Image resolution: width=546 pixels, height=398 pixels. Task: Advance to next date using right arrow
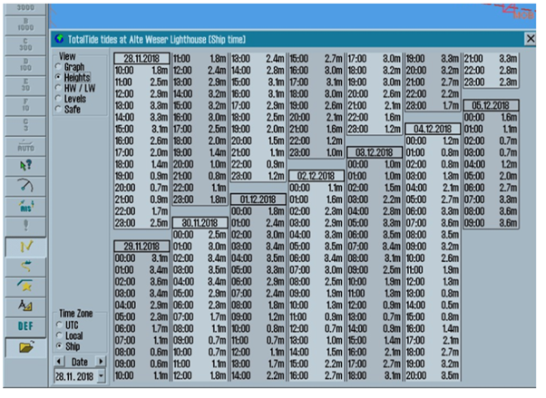[102, 362]
